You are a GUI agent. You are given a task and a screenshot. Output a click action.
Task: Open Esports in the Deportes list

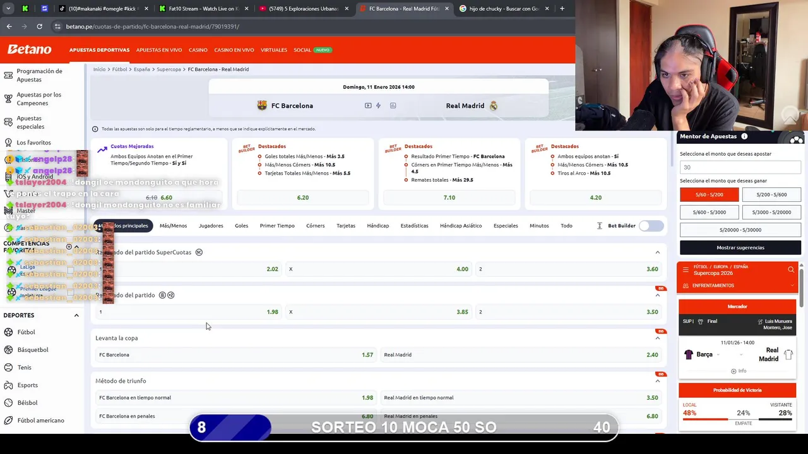(28, 385)
